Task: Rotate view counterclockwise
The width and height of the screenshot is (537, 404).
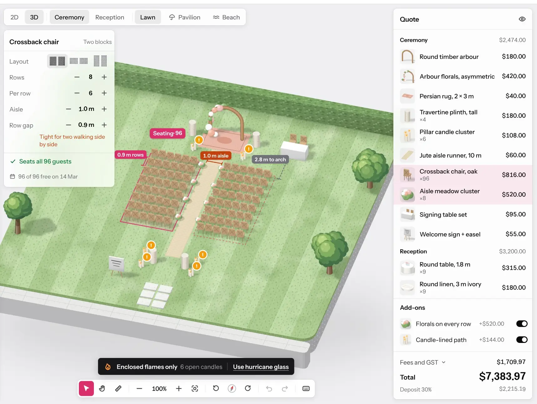Action: pyautogui.click(x=216, y=389)
